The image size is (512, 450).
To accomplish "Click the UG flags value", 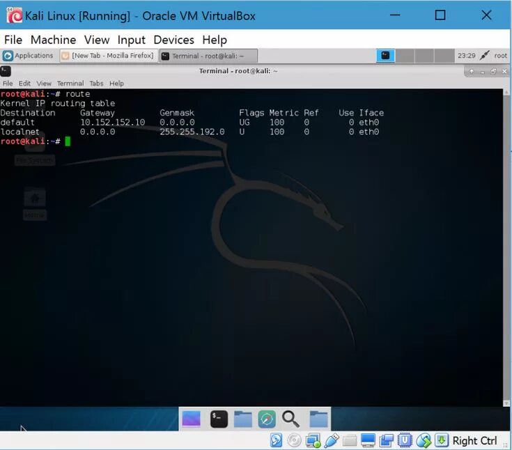I will (245, 123).
